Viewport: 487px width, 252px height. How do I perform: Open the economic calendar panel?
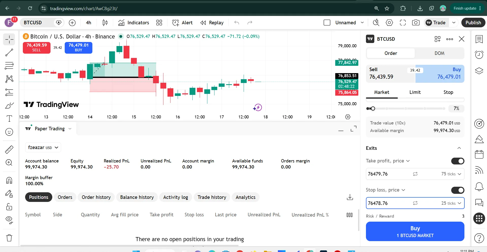[479, 154]
